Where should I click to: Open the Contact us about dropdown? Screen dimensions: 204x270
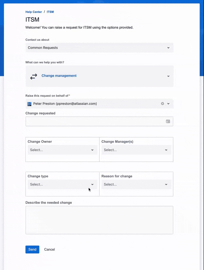(x=99, y=47)
